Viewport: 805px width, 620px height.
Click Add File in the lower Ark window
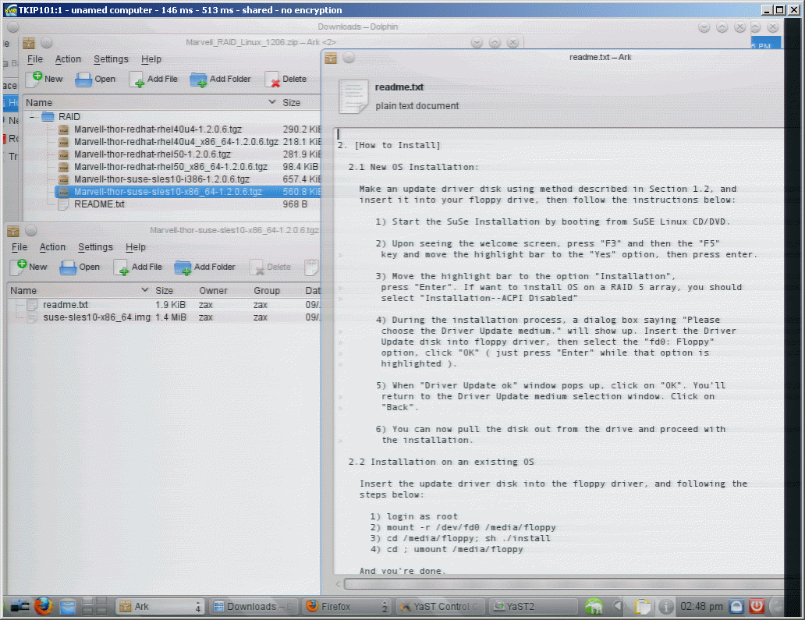coord(138,267)
